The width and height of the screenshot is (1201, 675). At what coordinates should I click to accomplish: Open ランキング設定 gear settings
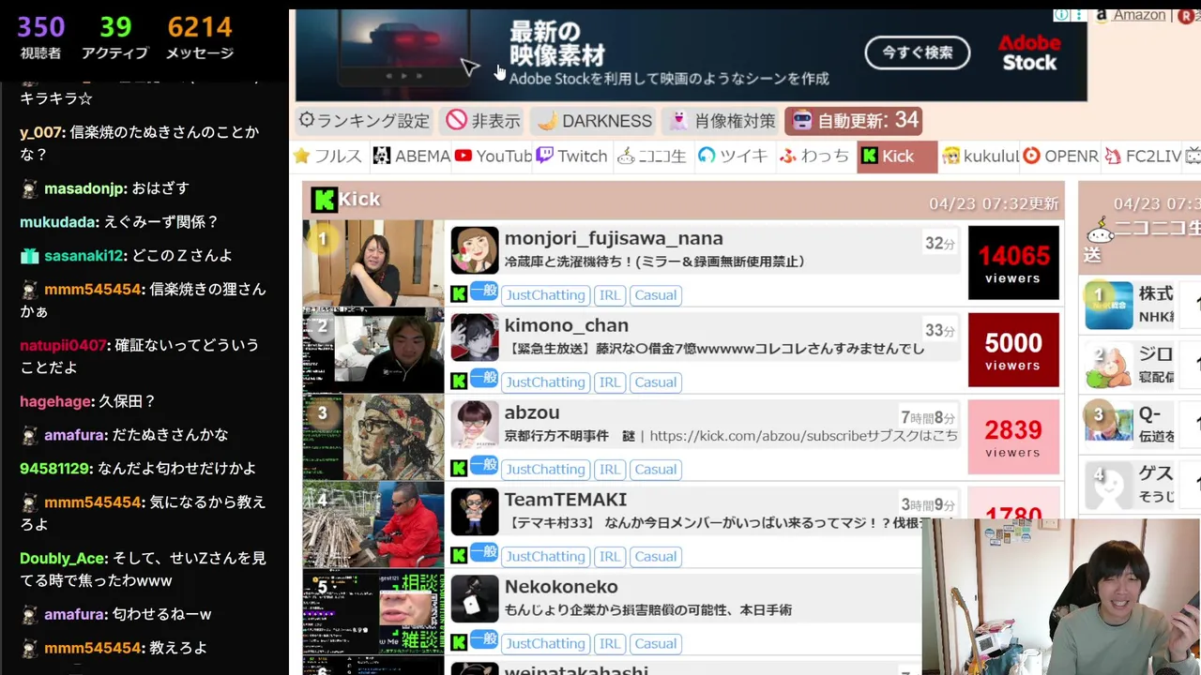pos(364,121)
